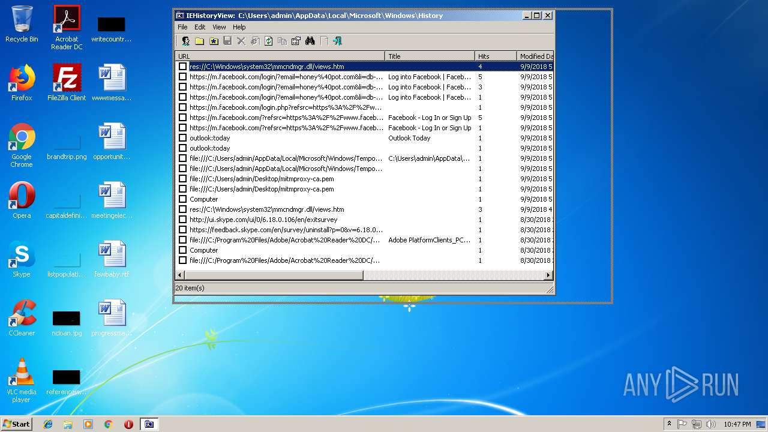Click the starred folder toolbar icon
The height and width of the screenshot is (432, 768).
coord(214,41)
